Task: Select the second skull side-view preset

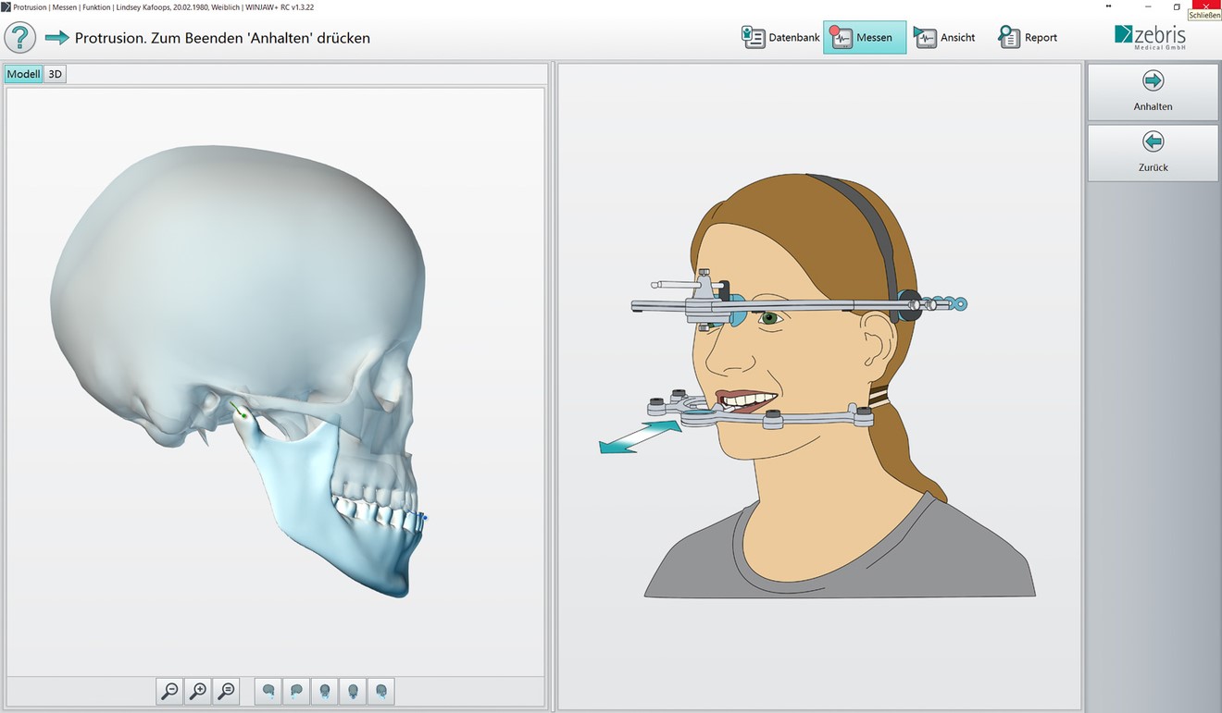Action: [296, 691]
